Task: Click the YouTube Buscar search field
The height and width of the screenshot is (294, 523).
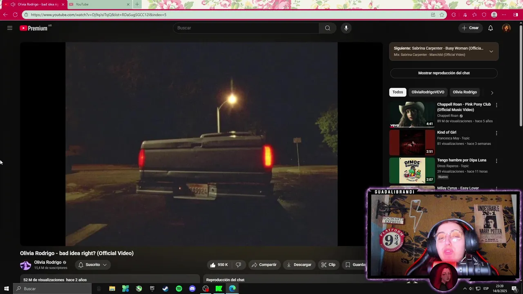Action: click(246, 28)
